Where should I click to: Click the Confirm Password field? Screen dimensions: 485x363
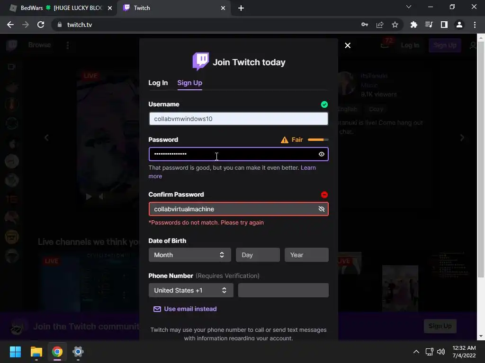[239, 209]
